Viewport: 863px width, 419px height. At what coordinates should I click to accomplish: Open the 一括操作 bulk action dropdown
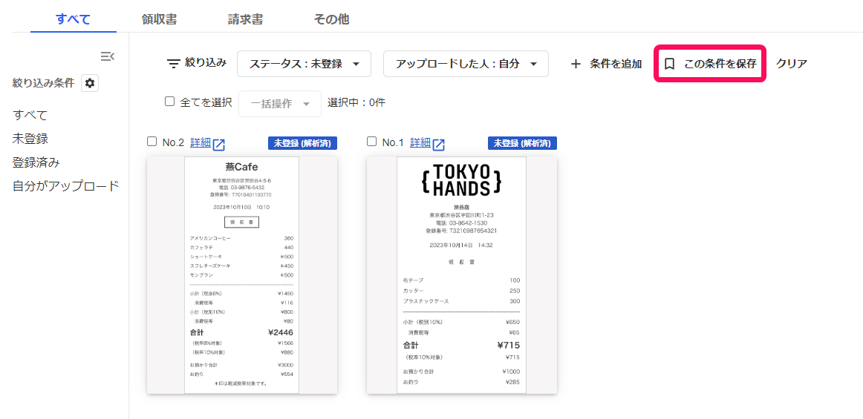click(x=279, y=104)
